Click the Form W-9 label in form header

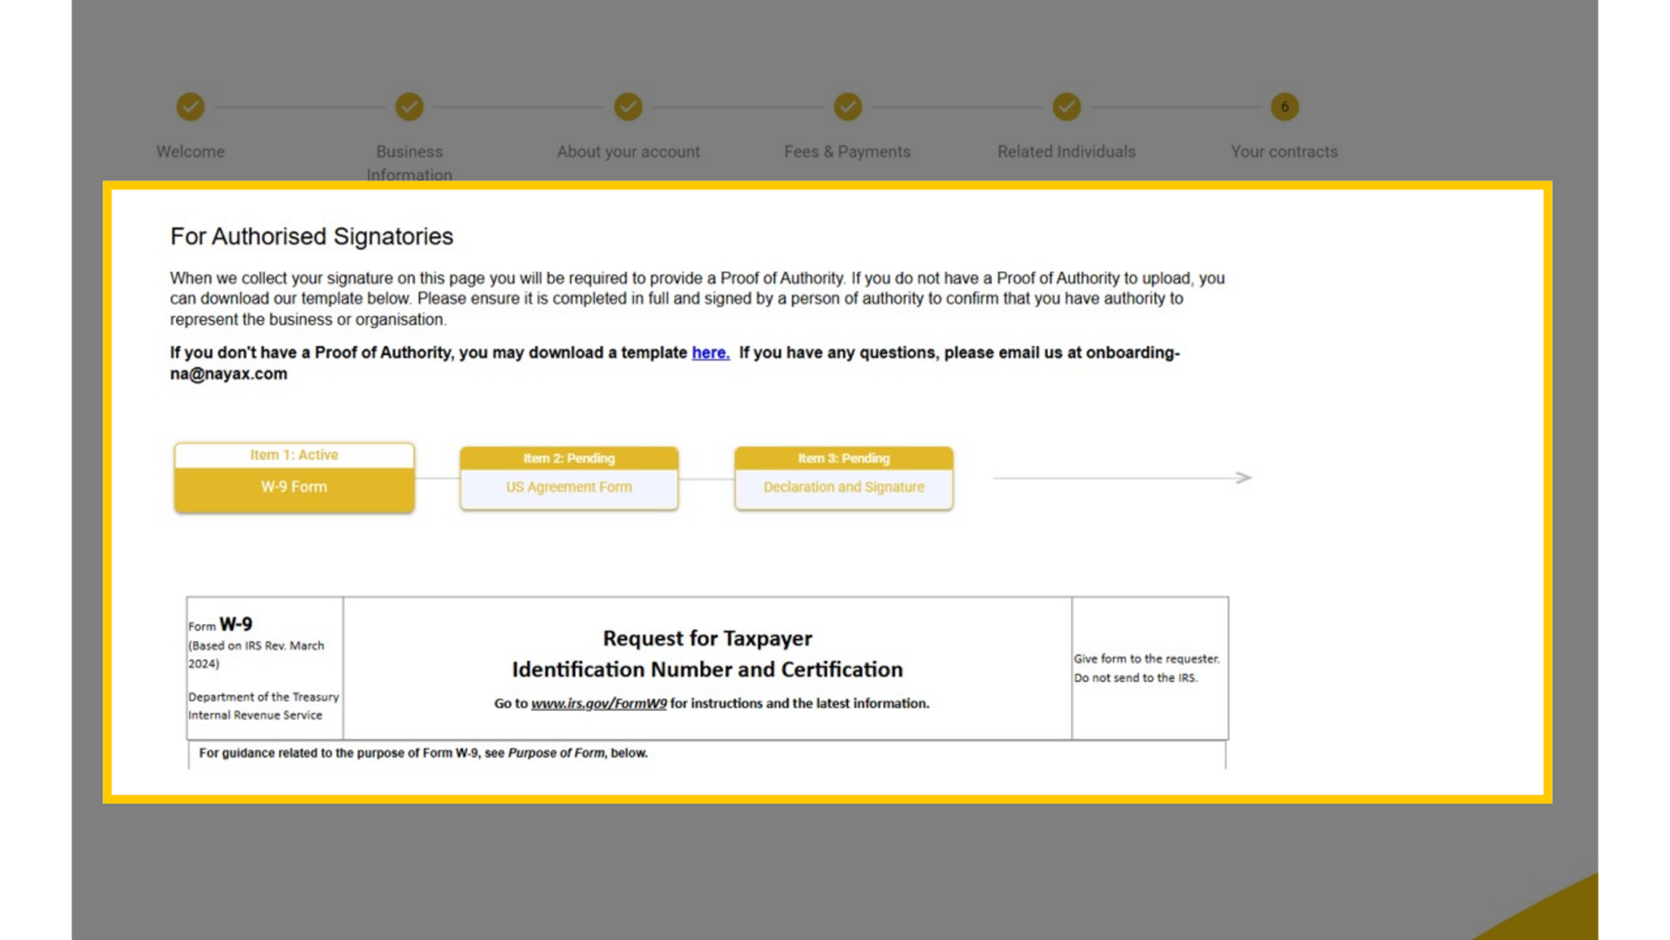tap(220, 625)
